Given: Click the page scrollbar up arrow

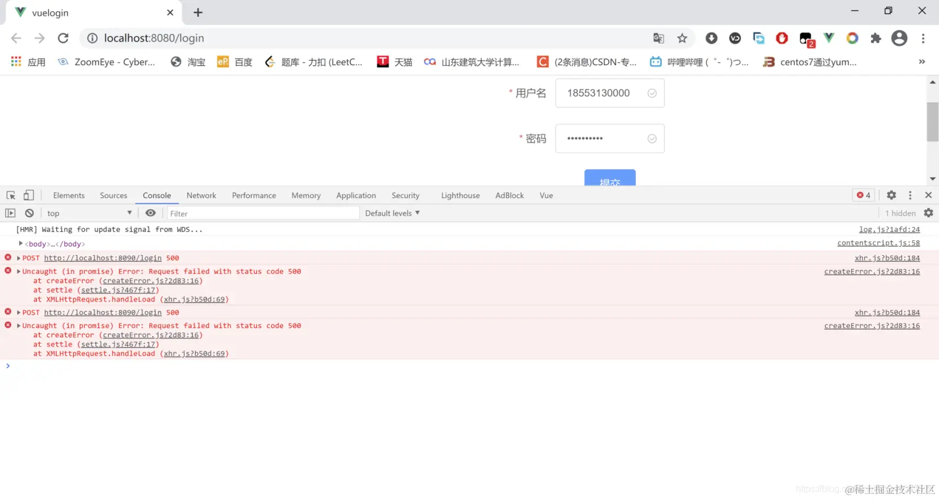Looking at the screenshot, I should click(932, 82).
